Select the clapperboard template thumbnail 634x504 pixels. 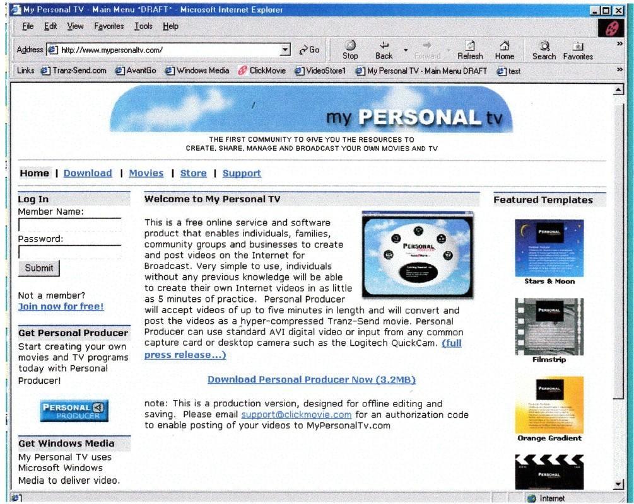(x=549, y=472)
